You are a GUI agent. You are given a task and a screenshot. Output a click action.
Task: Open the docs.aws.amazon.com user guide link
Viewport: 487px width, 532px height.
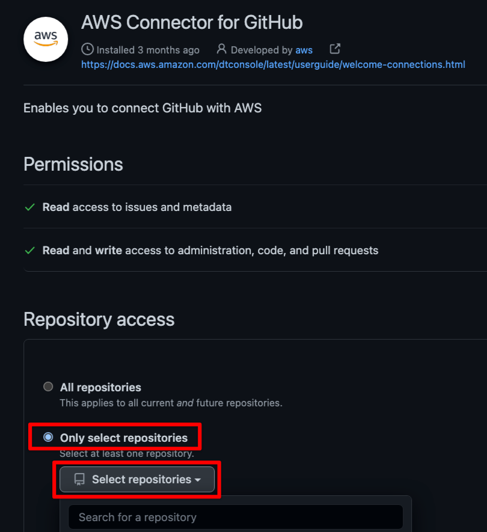pos(273,64)
